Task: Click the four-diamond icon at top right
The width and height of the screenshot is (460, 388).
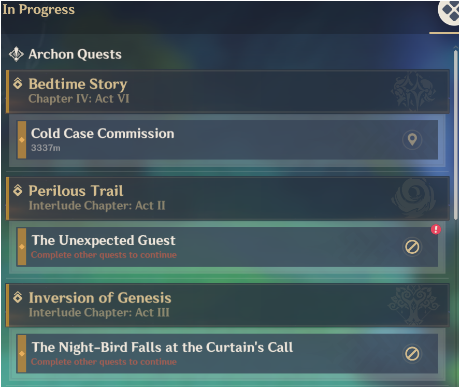Action: point(449,12)
